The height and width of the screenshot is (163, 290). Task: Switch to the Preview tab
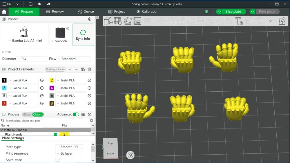tap(55, 12)
